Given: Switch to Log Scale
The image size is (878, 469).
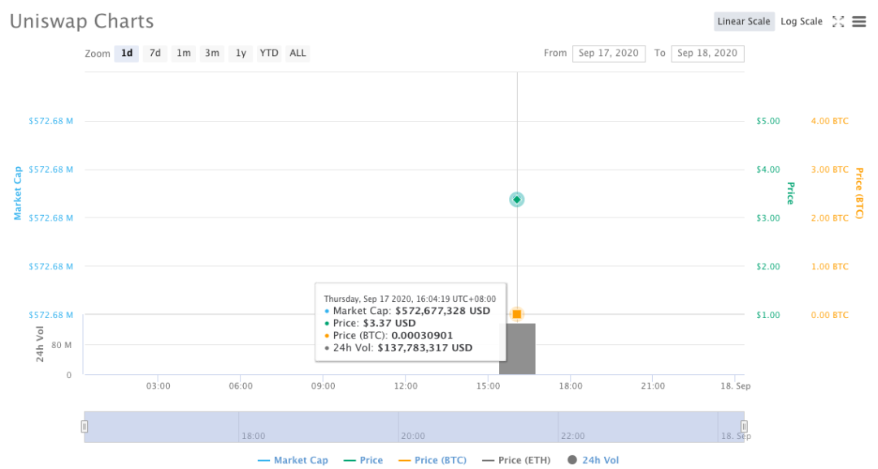Looking at the screenshot, I should [802, 21].
